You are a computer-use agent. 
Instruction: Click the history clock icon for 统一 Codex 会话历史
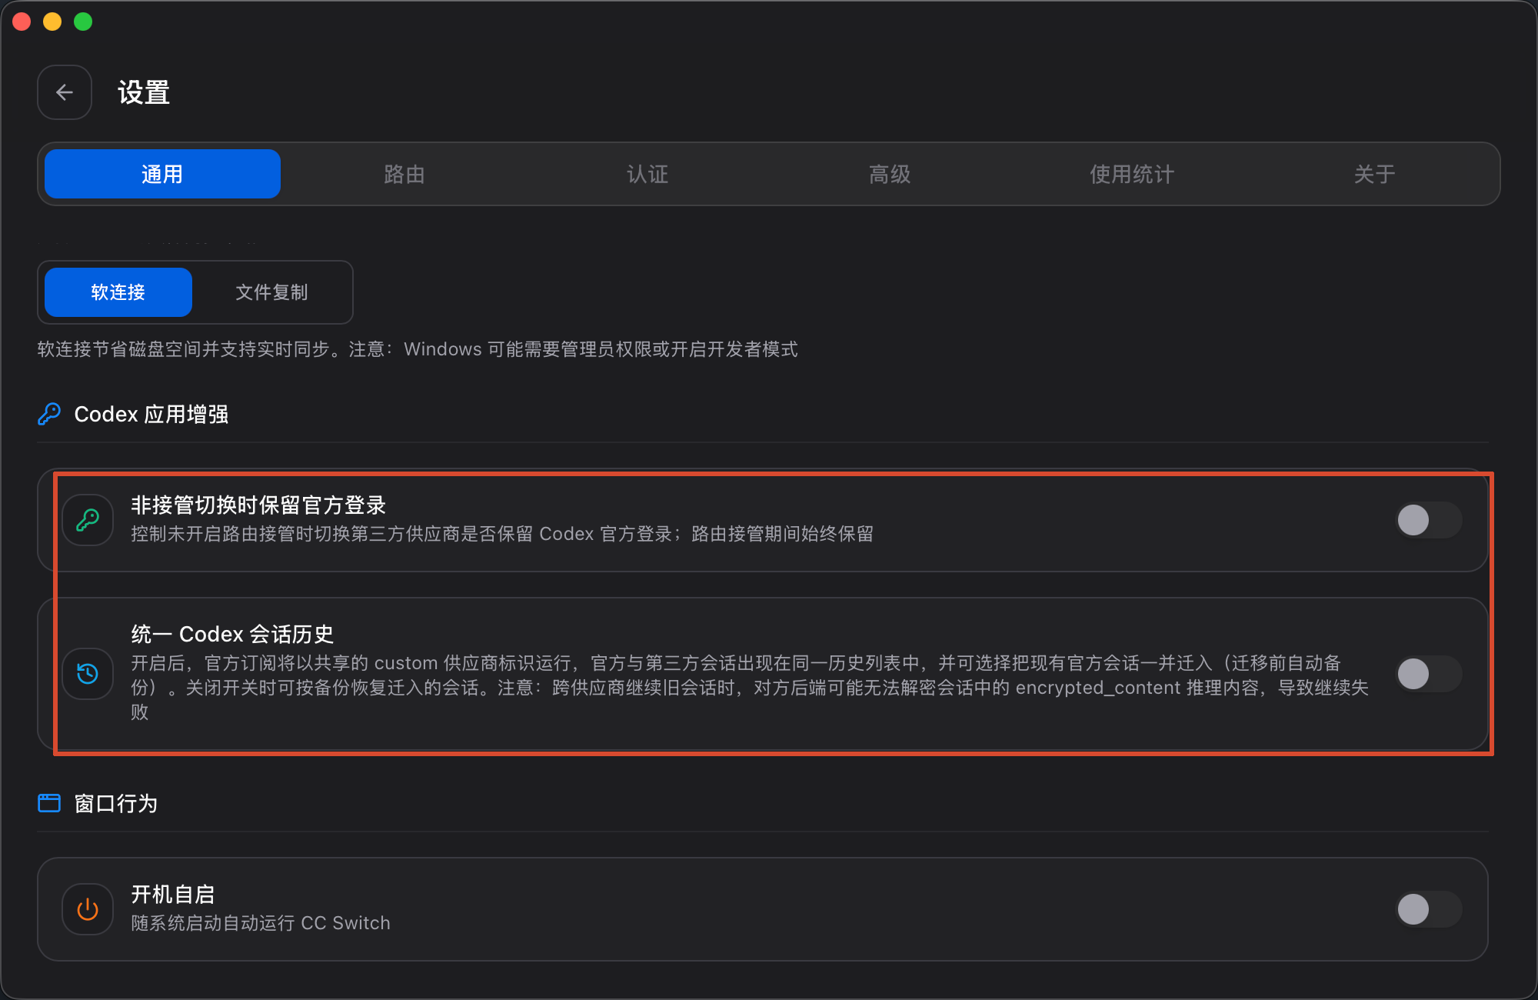[88, 674]
